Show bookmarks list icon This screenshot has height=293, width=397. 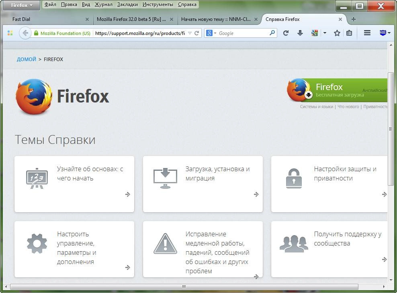coord(349,33)
